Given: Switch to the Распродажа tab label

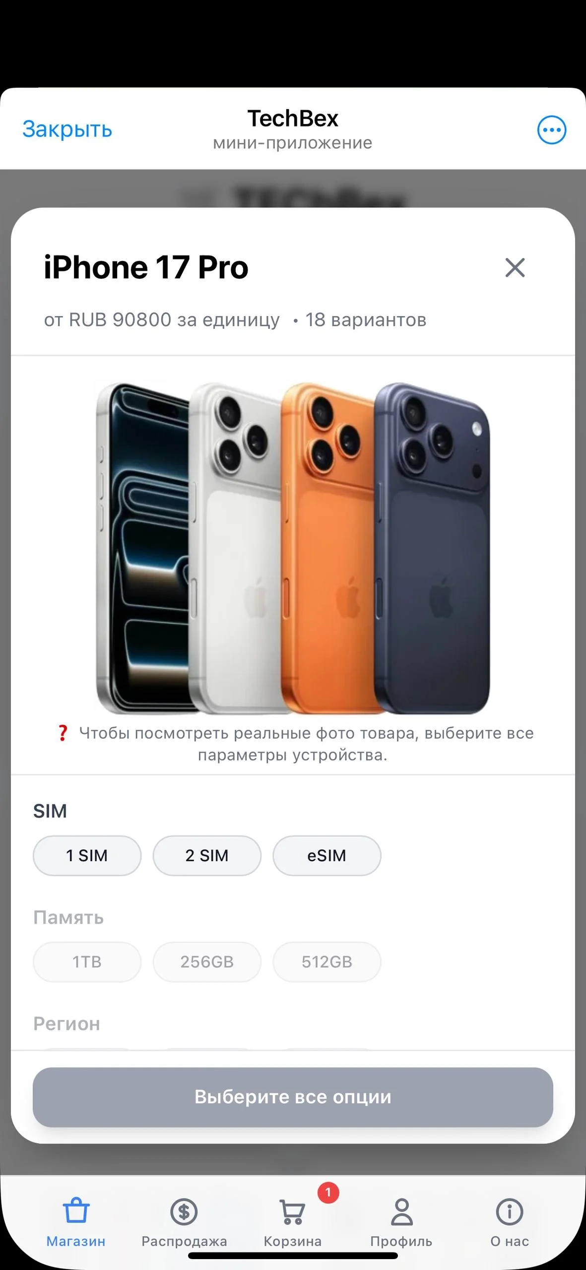Looking at the screenshot, I should coord(184,1241).
